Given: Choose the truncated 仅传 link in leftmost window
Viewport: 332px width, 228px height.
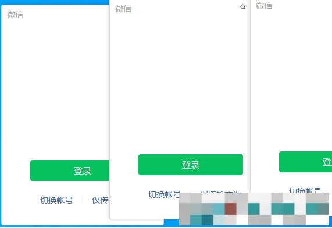Looking at the screenshot, I should pyautogui.click(x=101, y=200).
